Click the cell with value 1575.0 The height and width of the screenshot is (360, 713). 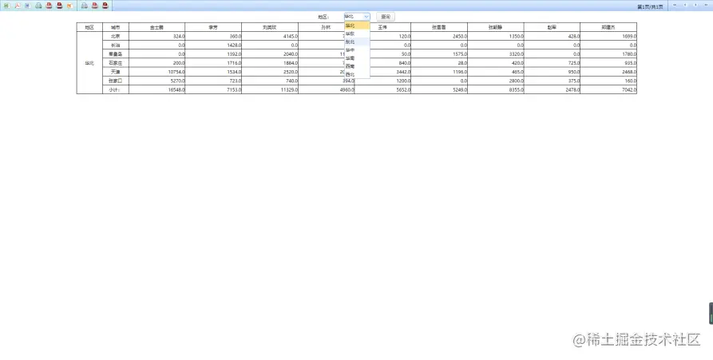pos(439,53)
